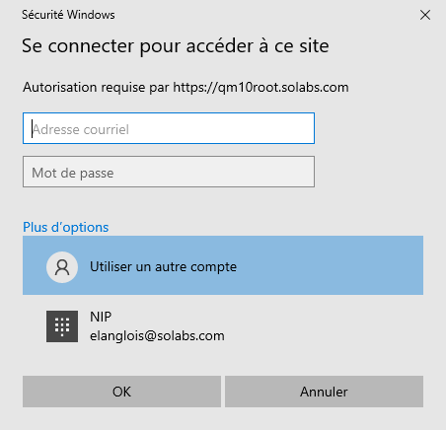446x430 pixels.
Task: Click empty area right of NIP account
Action: (x=324, y=326)
